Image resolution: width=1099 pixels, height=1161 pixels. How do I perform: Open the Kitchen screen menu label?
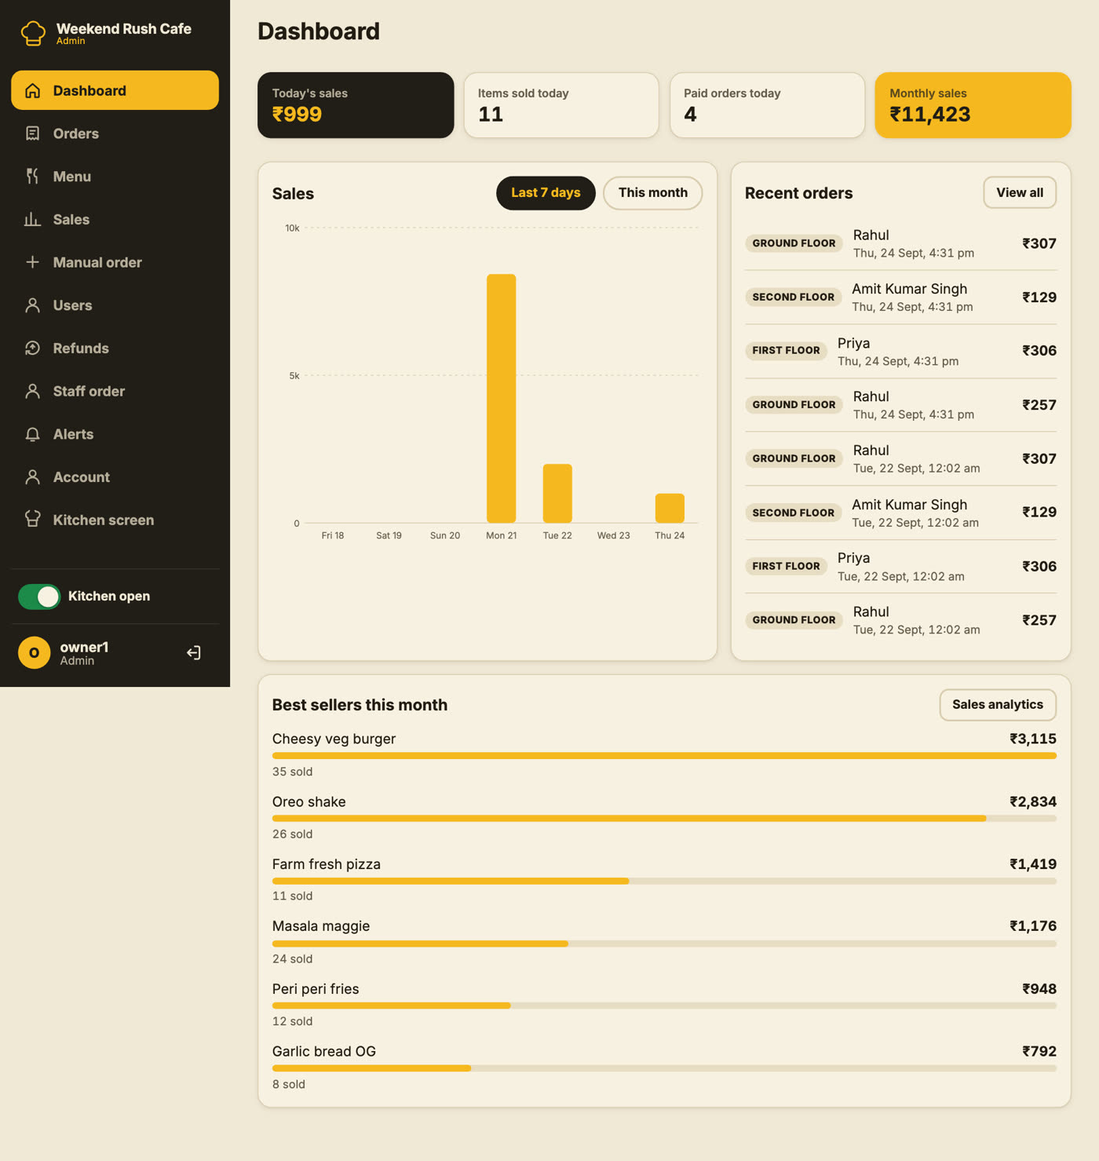pyautogui.click(x=104, y=520)
